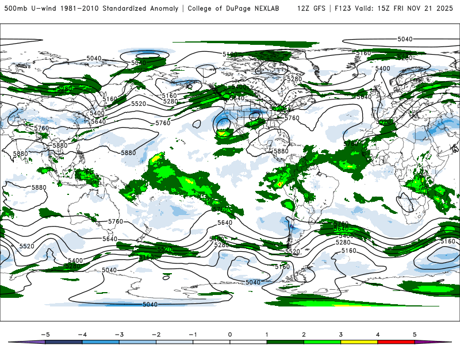Click the '5400' contour label over northern Europe
This screenshot has height=345, width=460.
click(383, 68)
